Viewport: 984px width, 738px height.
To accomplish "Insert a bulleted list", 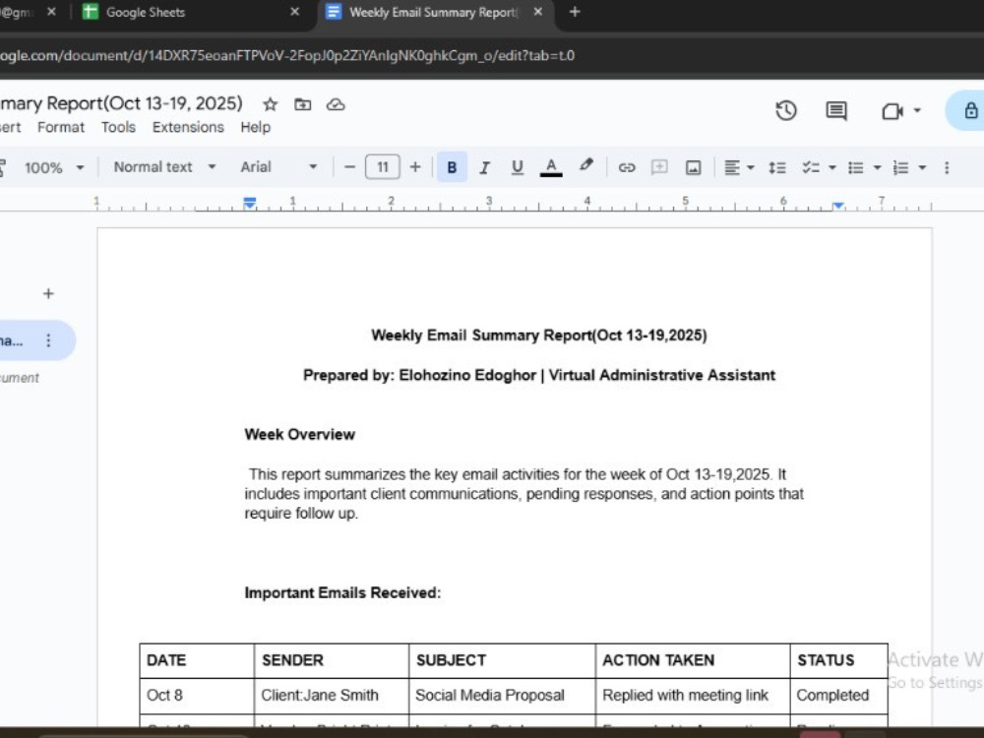I will (x=855, y=167).
